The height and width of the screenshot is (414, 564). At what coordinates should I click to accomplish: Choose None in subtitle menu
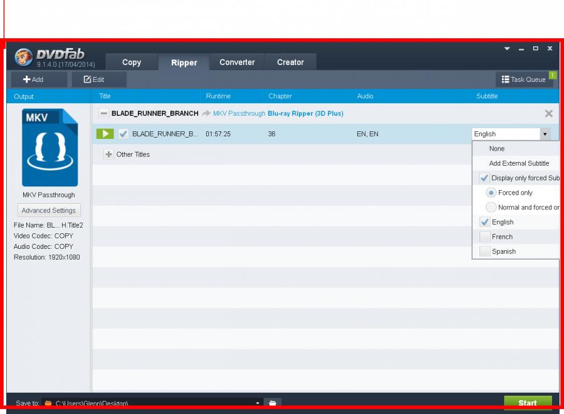497,148
